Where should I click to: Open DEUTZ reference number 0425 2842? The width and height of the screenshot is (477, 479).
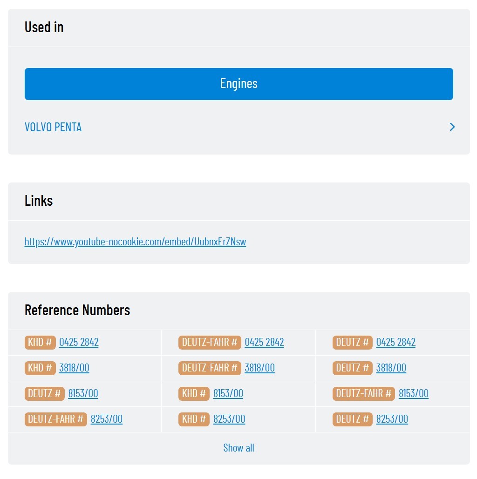[x=395, y=342]
